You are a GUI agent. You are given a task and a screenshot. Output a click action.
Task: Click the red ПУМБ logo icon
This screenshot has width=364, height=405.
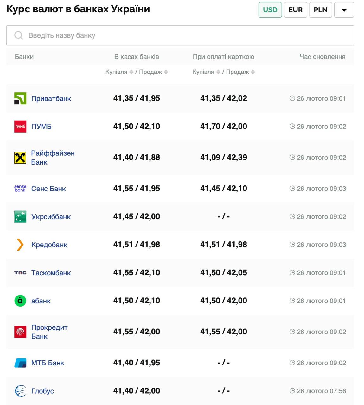pyautogui.click(x=20, y=127)
